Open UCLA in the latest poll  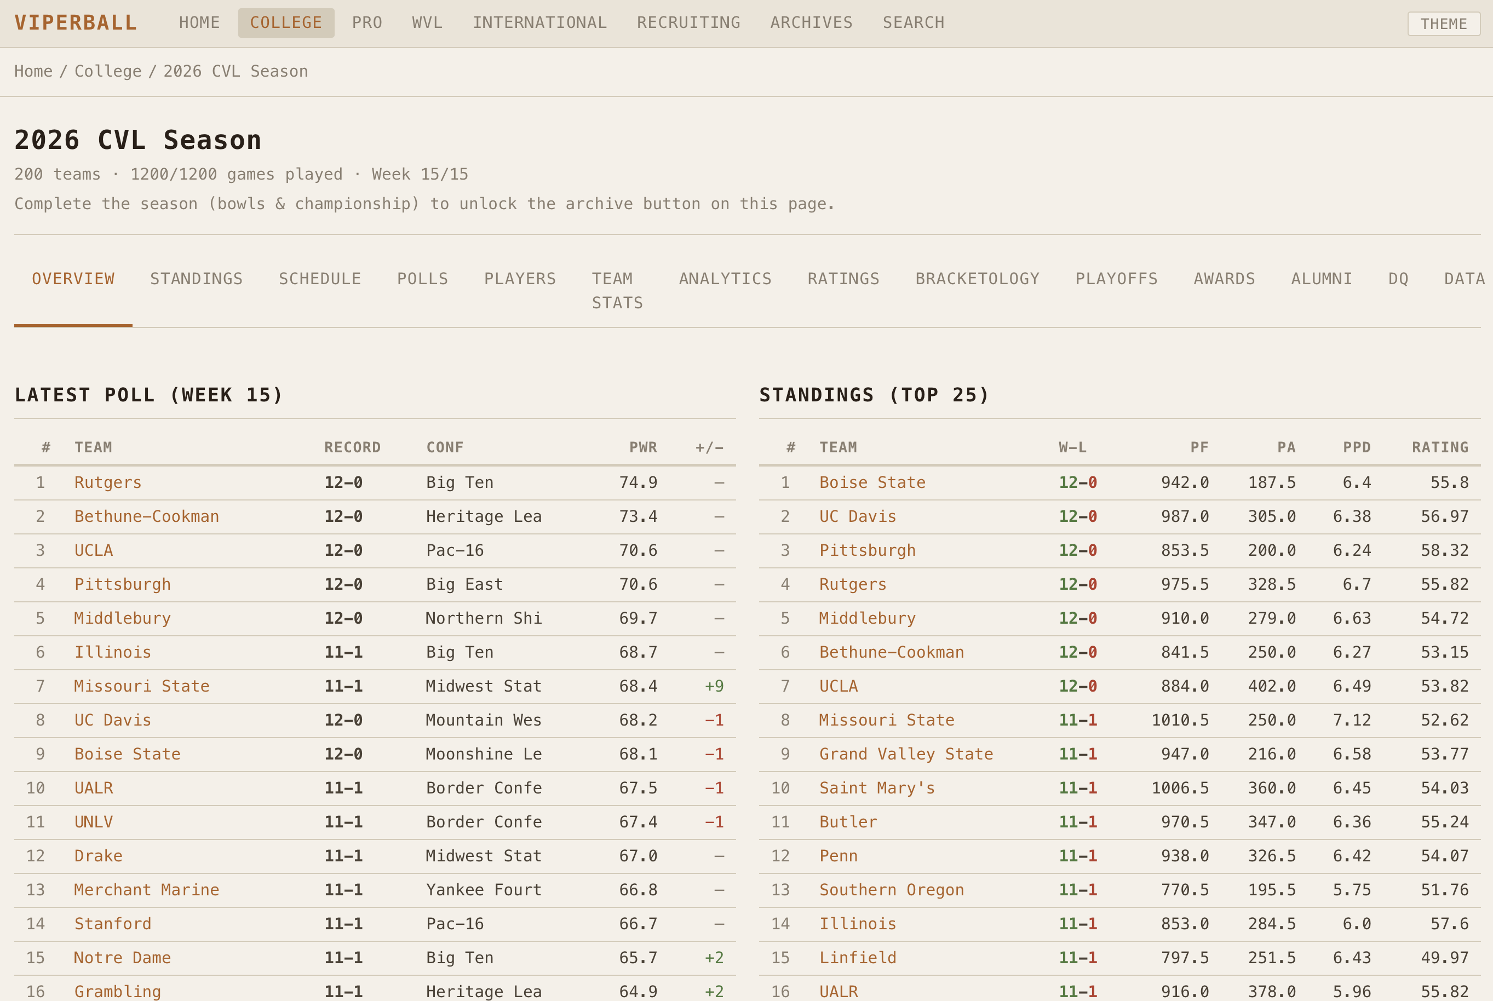(x=94, y=550)
